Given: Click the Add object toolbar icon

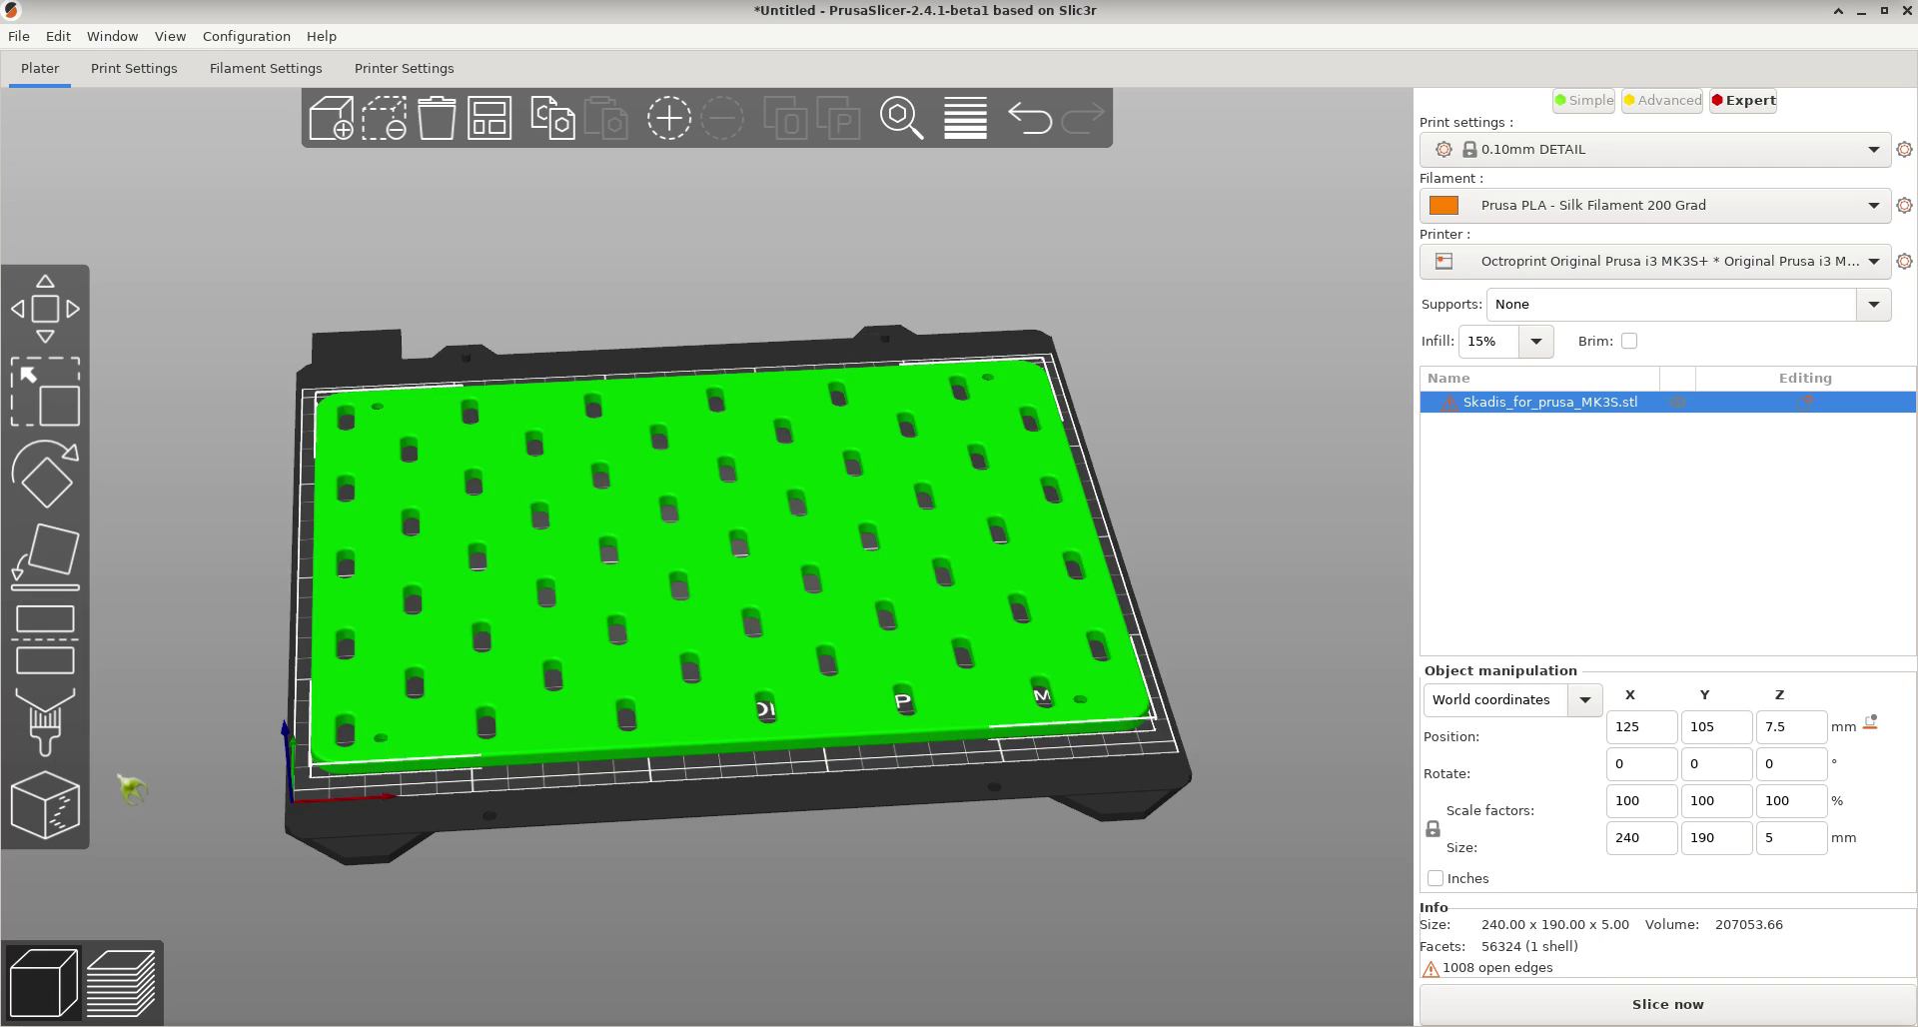Looking at the screenshot, I should (332, 118).
